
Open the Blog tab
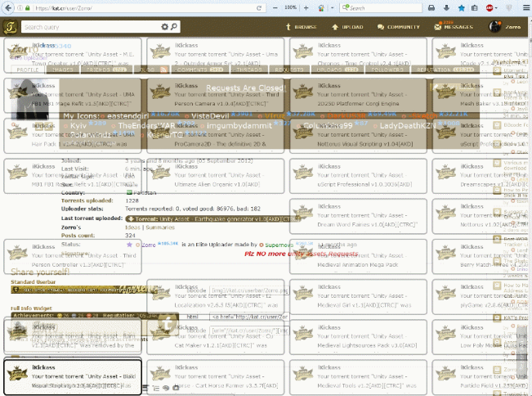[x=146, y=70]
